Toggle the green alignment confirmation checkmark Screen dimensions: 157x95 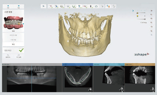point(21,50)
